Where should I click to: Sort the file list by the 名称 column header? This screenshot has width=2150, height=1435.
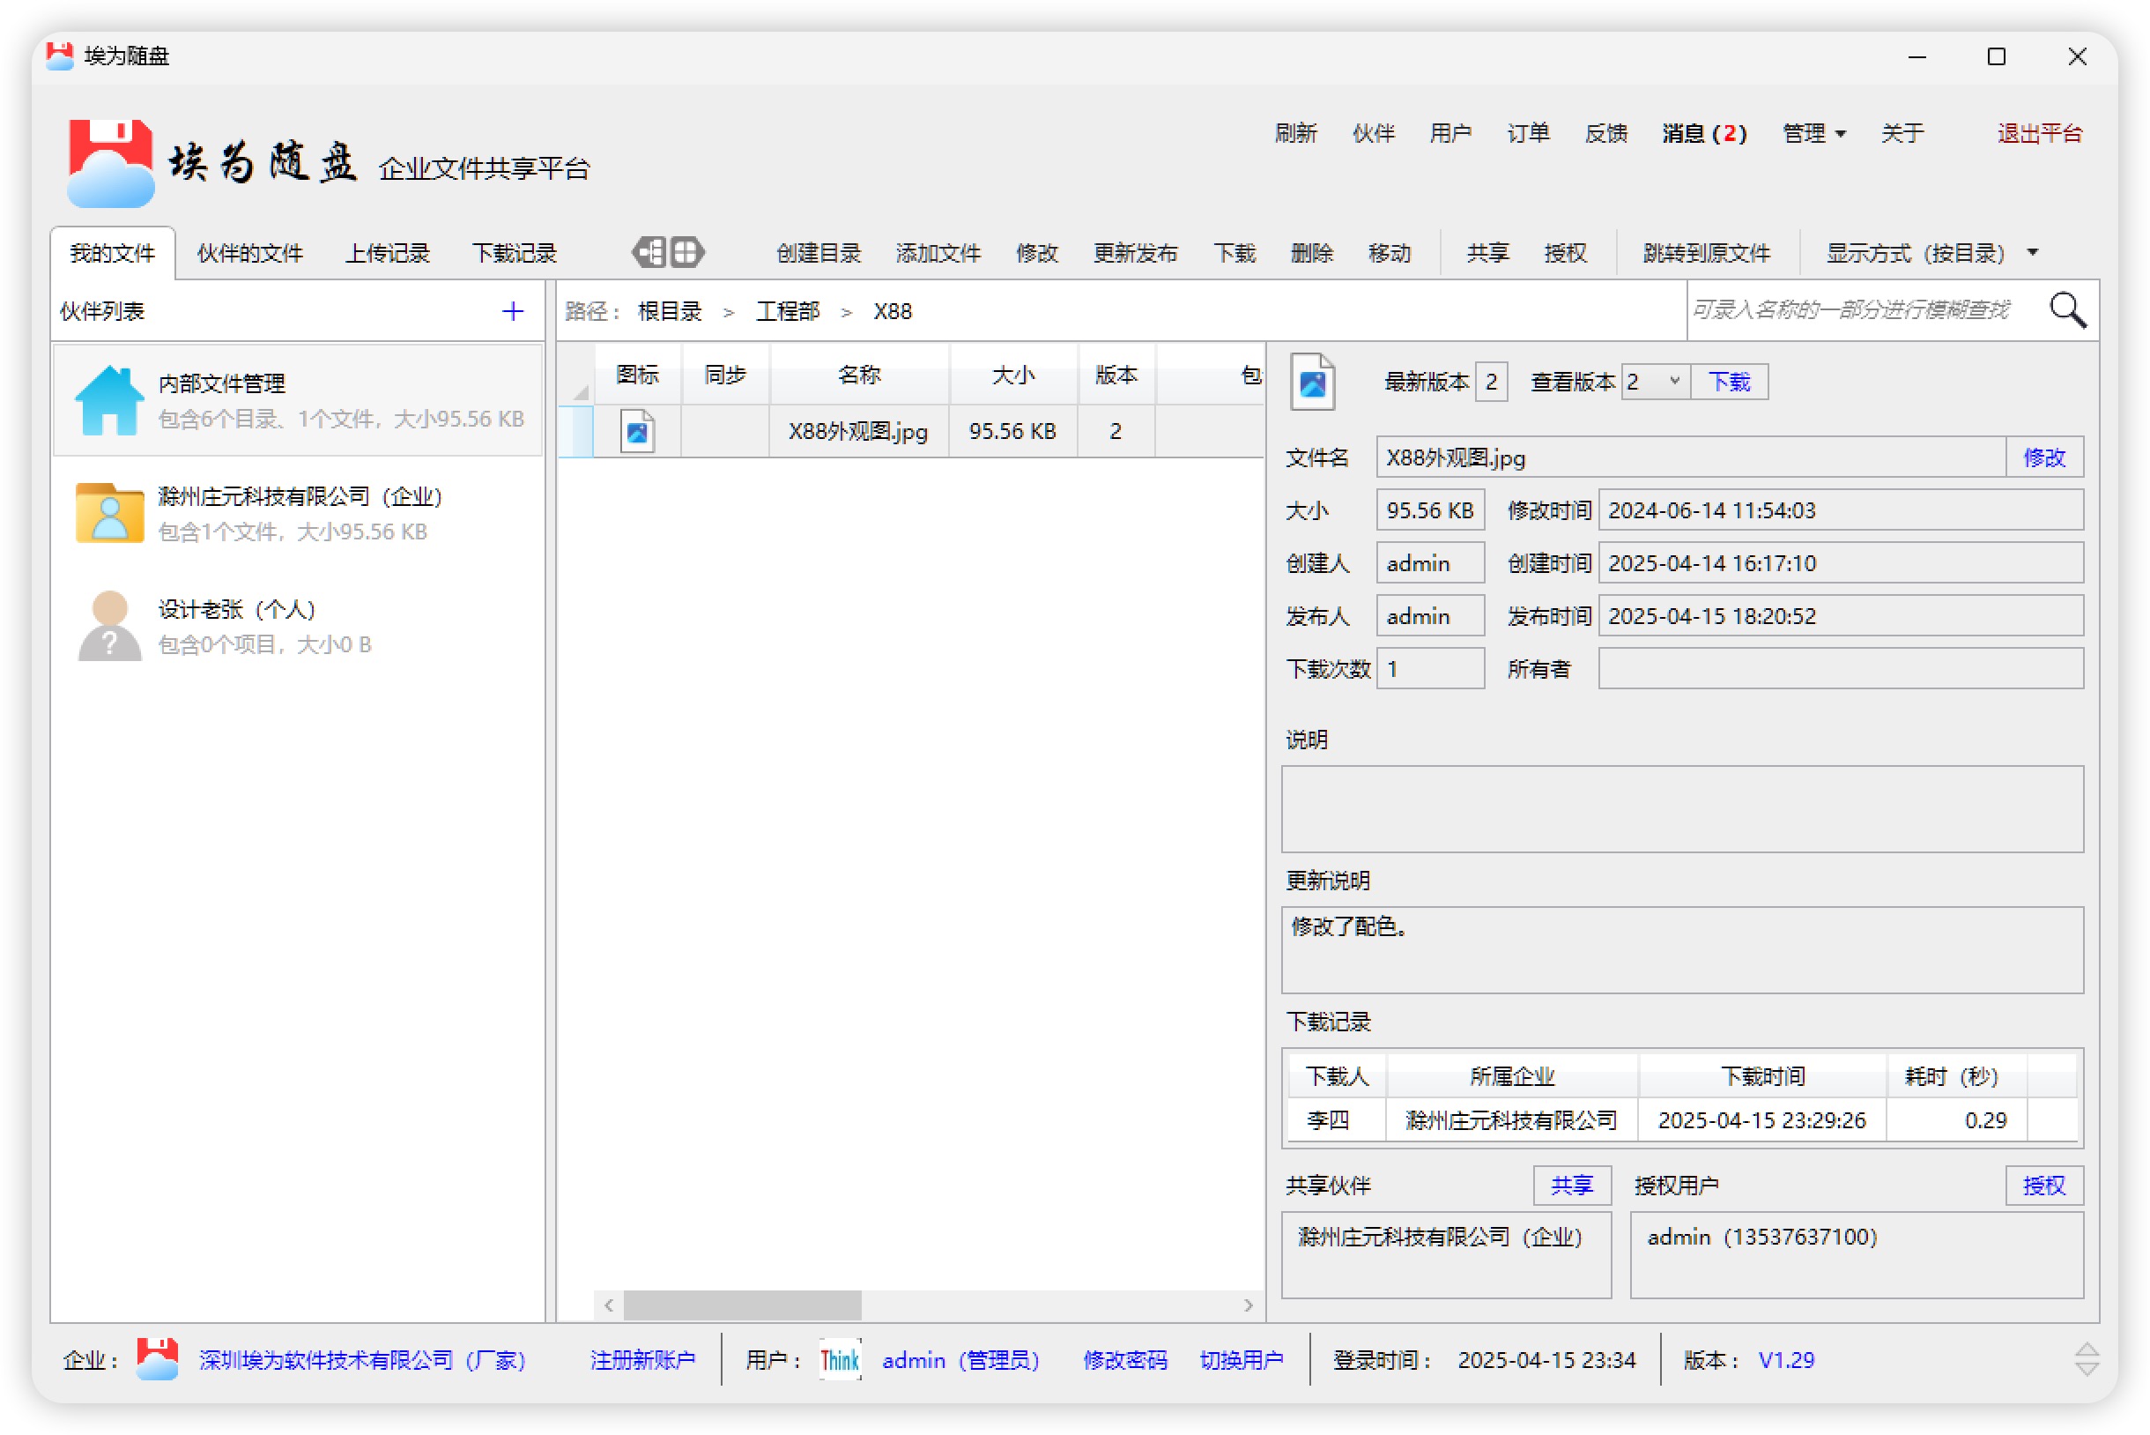pos(859,375)
